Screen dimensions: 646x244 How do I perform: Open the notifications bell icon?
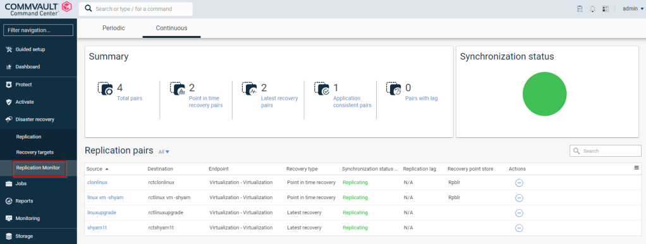592,9
